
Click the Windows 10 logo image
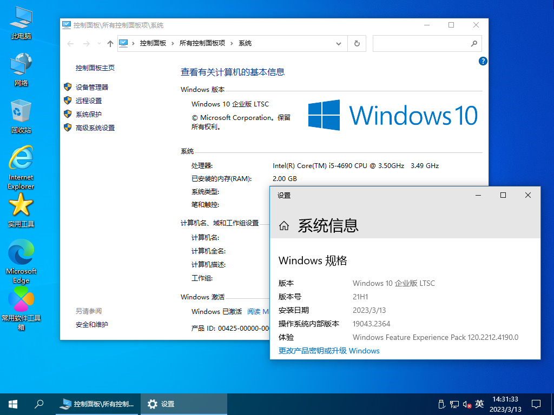click(x=393, y=115)
